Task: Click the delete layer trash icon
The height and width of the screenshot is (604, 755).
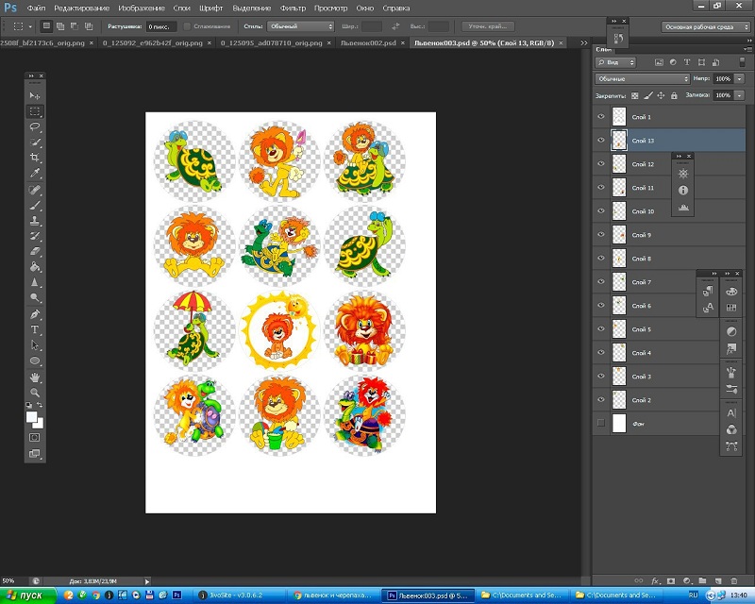Action: click(x=734, y=581)
